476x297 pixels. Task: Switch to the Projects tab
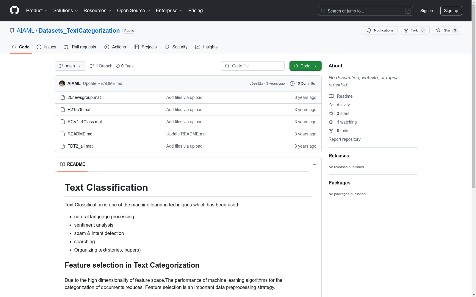pyautogui.click(x=145, y=47)
